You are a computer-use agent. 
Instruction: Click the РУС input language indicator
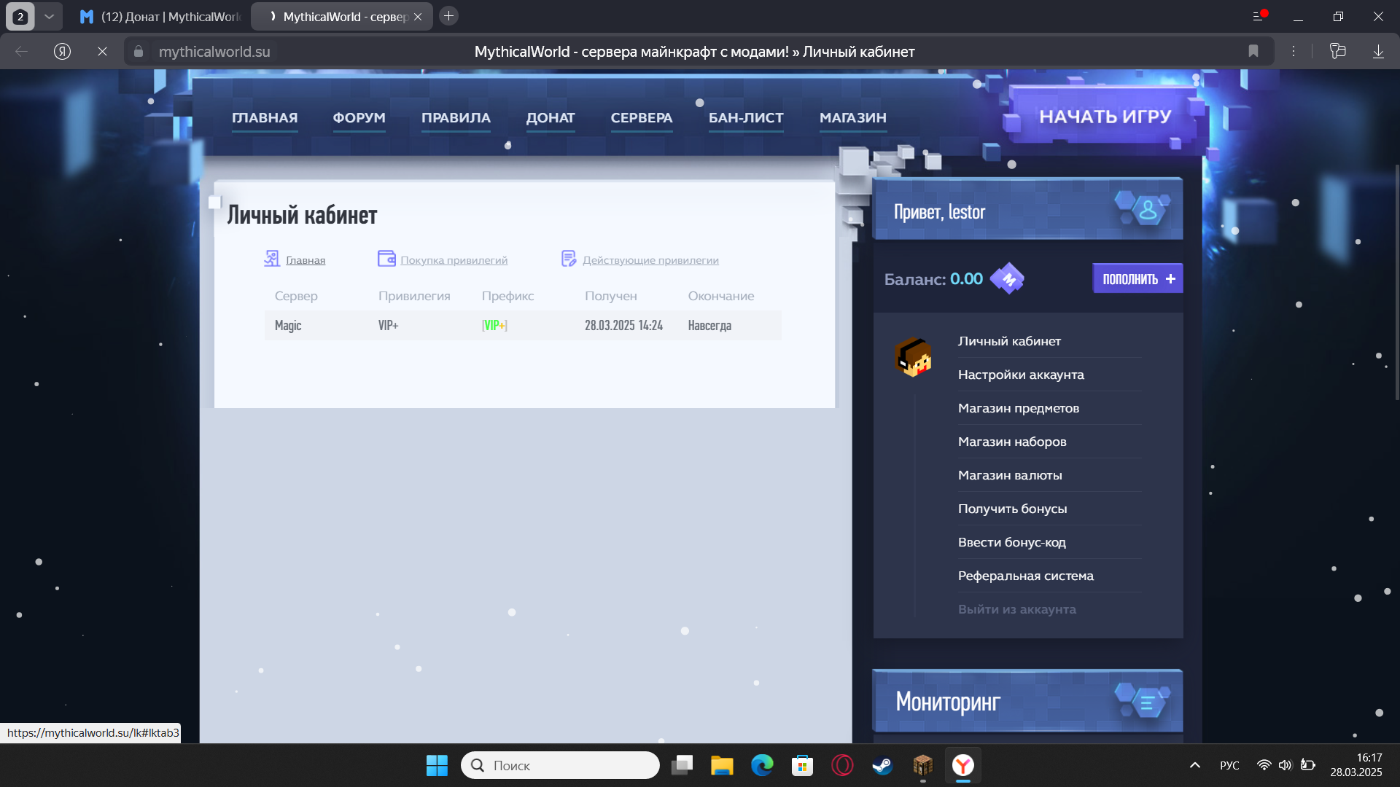pos(1229,765)
